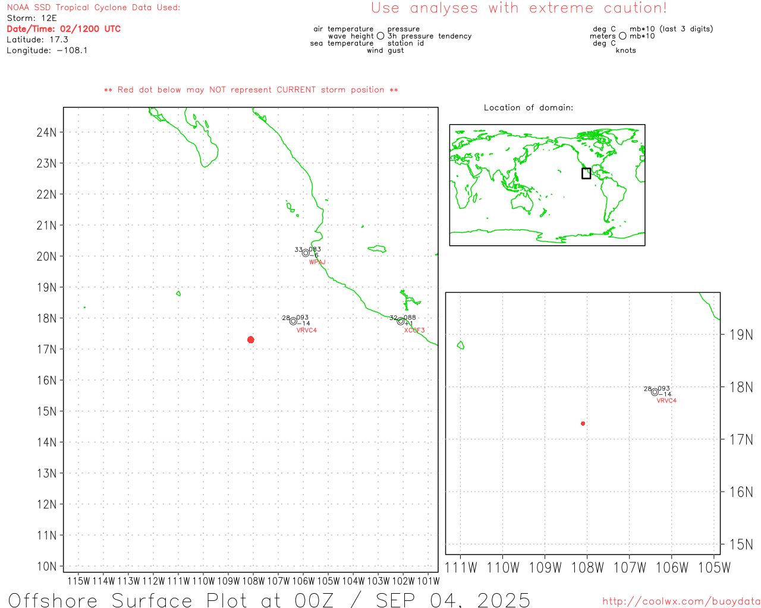
Task: Click 'air temperature' legend label
Action: tap(344, 29)
